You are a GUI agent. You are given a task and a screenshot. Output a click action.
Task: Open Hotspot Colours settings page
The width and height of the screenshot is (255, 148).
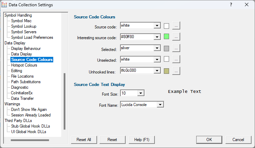24,65
